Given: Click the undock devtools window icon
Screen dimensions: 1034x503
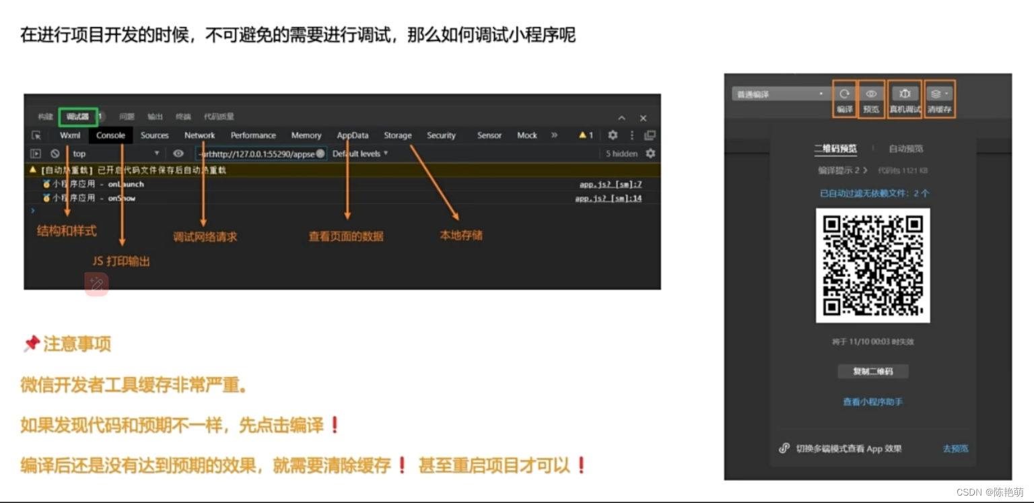Looking at the screenshot, I should tap(650, 135).
